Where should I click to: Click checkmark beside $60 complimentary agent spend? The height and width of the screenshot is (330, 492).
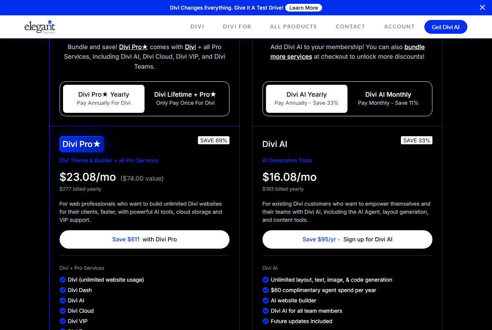[266, 290]
